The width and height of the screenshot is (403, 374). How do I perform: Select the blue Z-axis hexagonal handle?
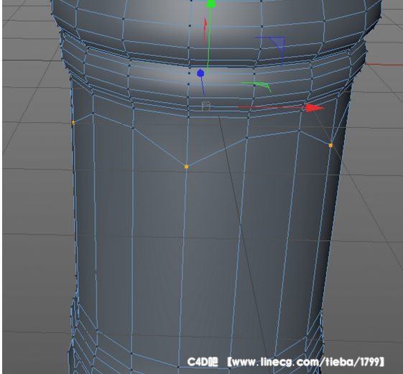pos(200,73)
